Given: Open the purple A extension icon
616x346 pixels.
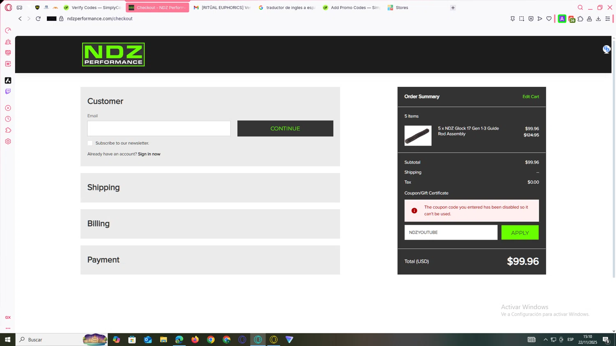Looking at the screenshot, I should pos(562,18).
